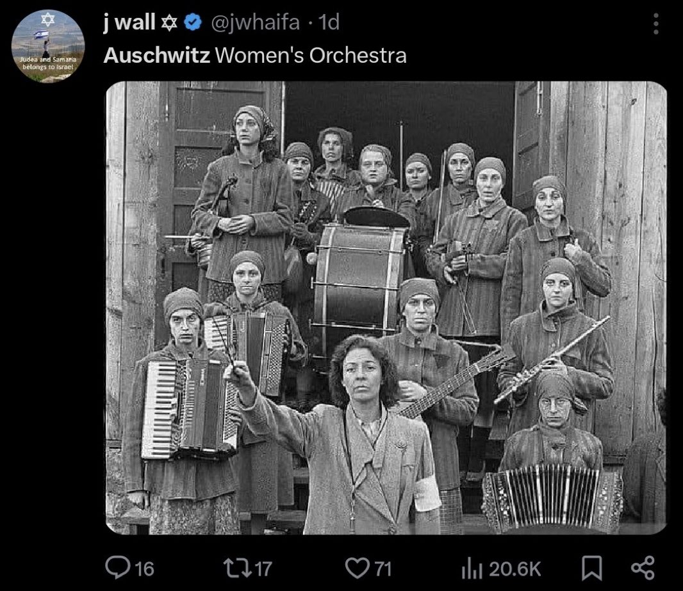Viewport: 683px width, 591px height.
Task: Click the 20.6K views count
Action: (x=515, y=569)
